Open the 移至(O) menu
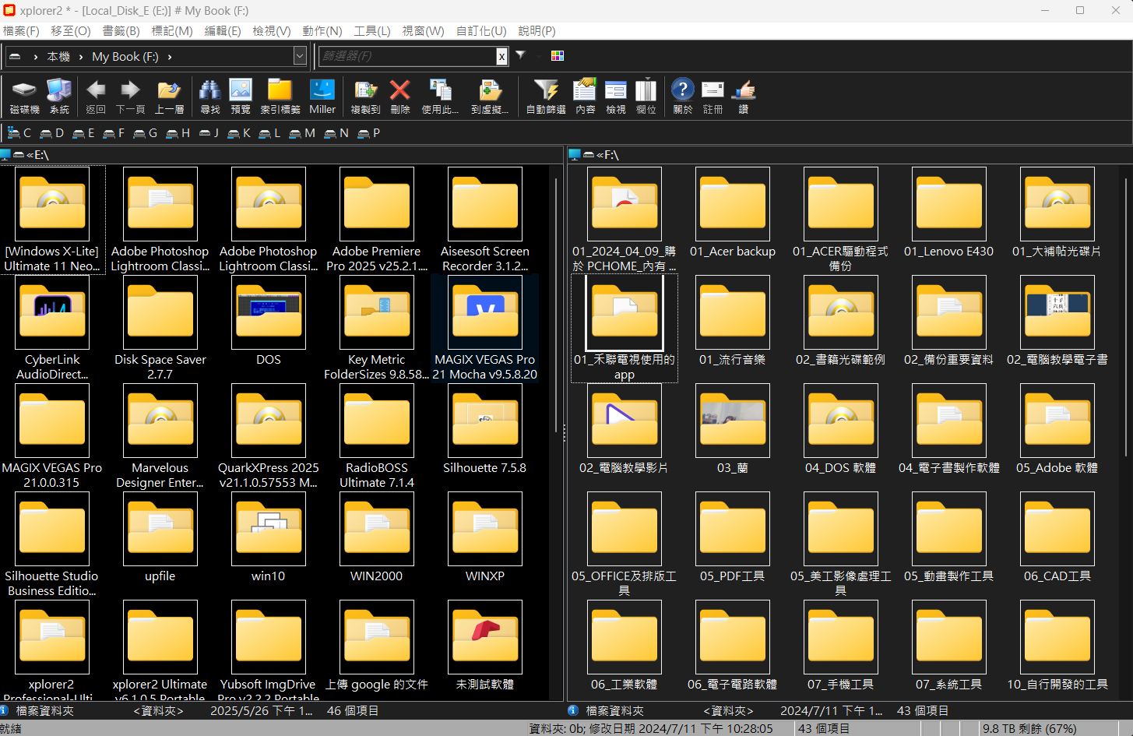1133x736 pixels. (71, 31)
